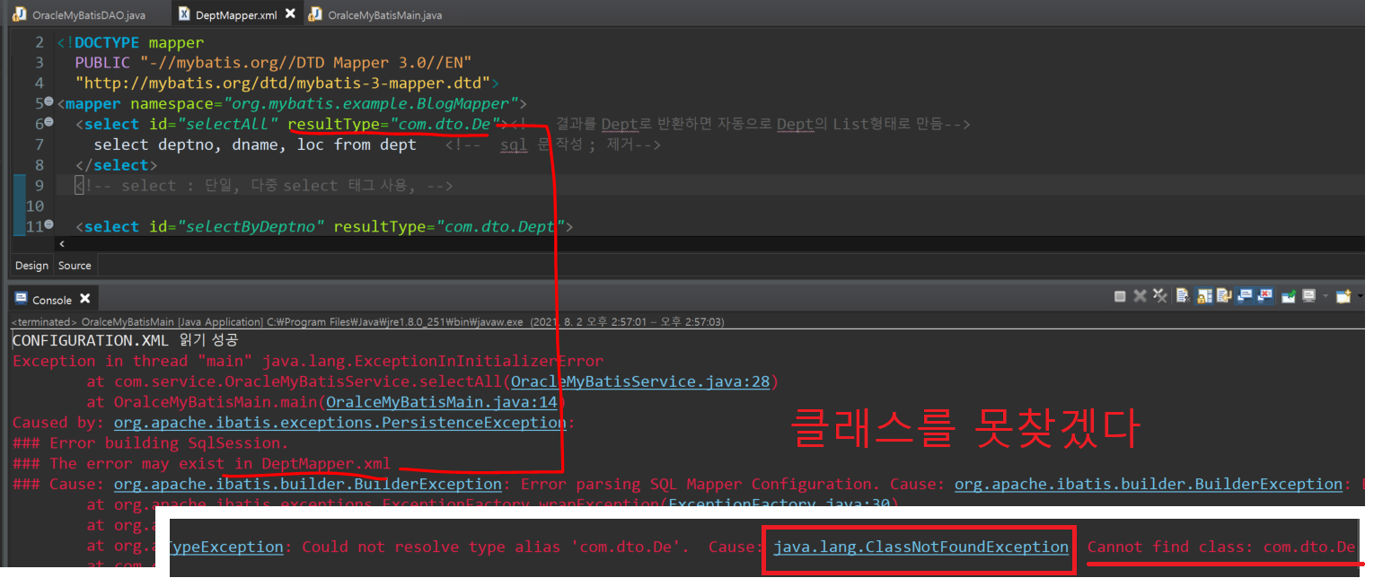This screenshot has width=1374, height=578.
Task: Pin the current console
Action: tap(1289, 296)
